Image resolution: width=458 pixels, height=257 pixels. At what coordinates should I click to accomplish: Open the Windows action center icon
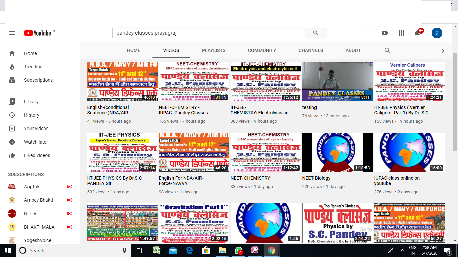[x=447, y=250]
